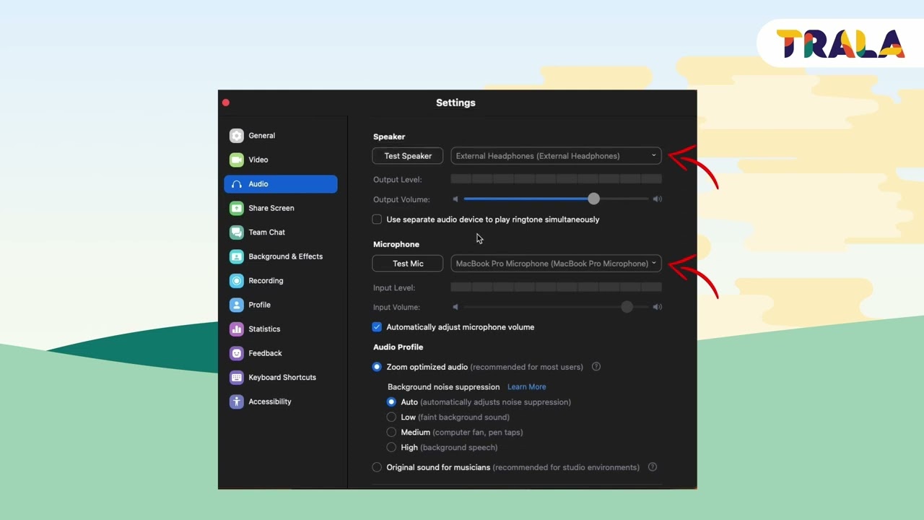Click the Team Chat bubble icon

[x=236, y=233]
